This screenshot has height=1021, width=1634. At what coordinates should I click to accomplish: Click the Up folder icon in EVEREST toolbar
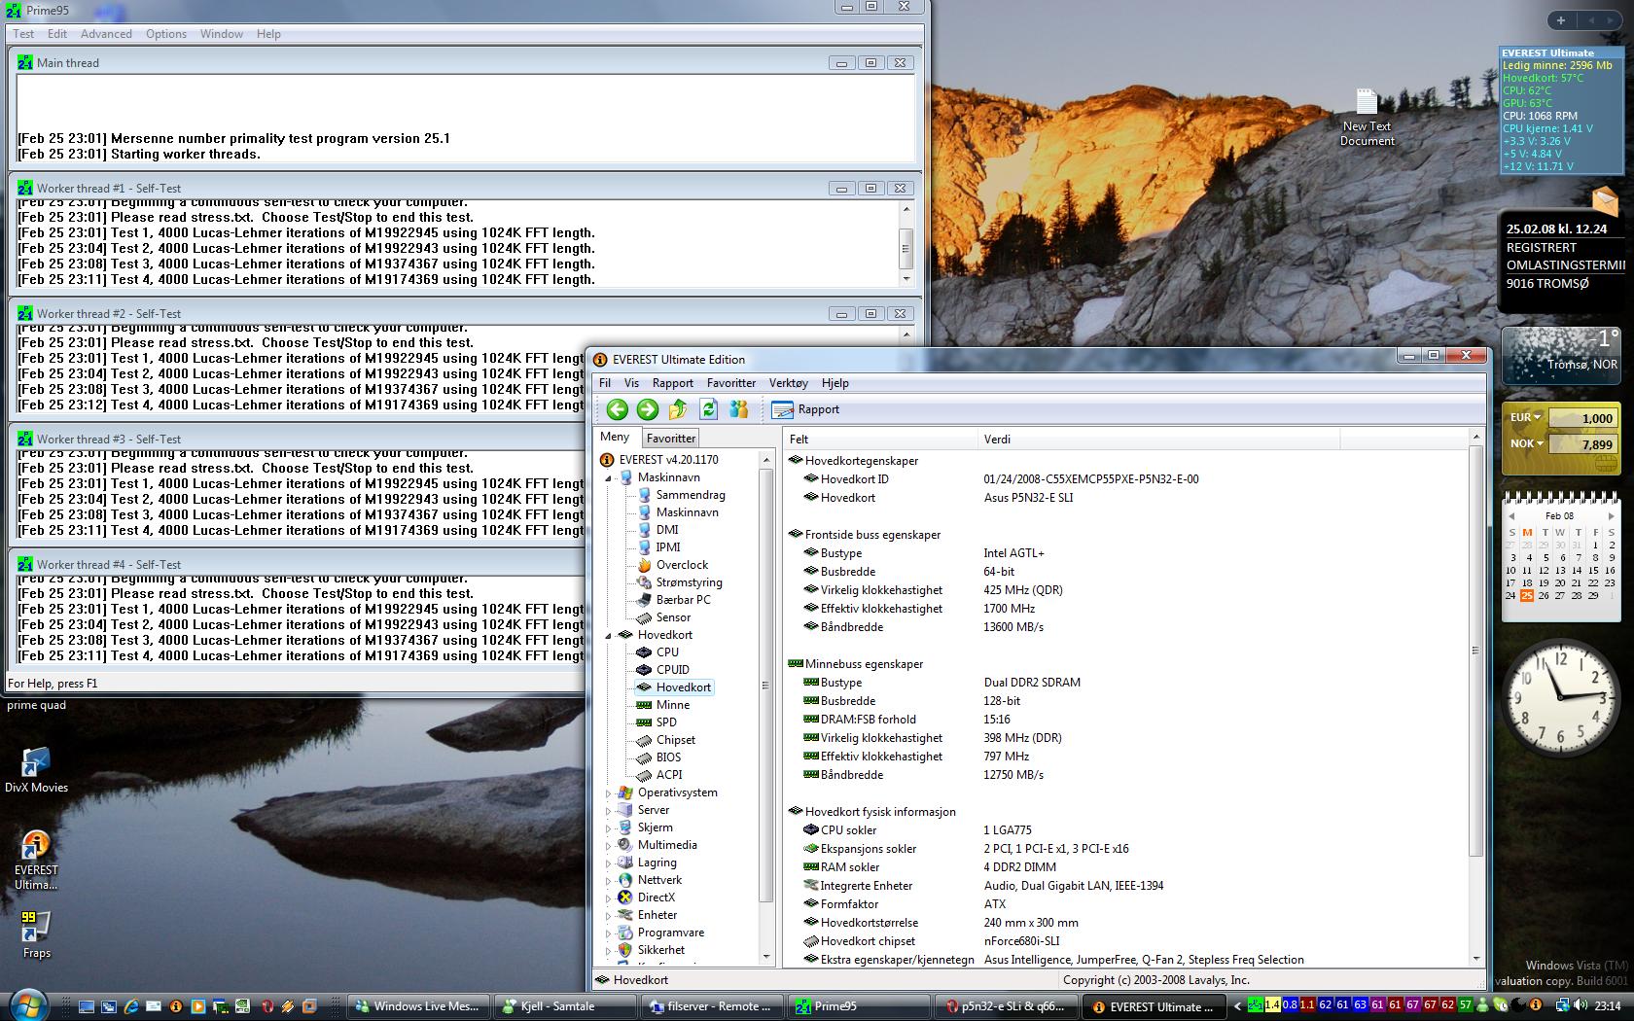[678, 409]
